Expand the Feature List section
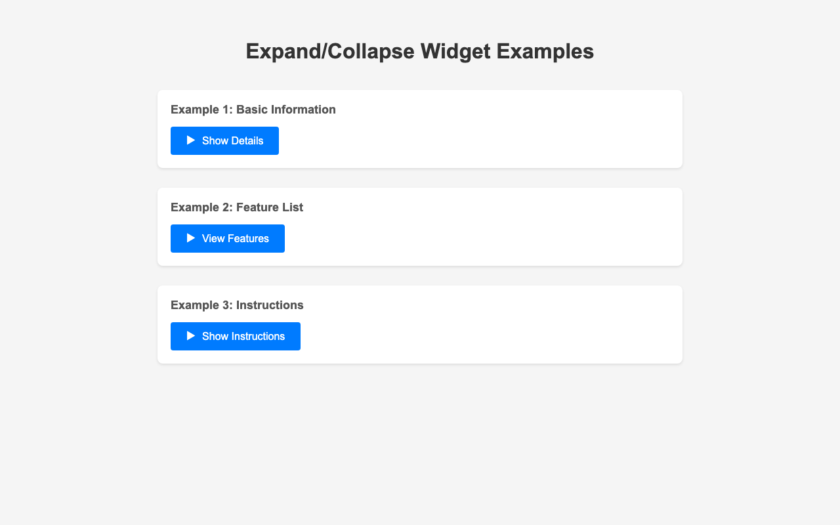 pos(228,238)
